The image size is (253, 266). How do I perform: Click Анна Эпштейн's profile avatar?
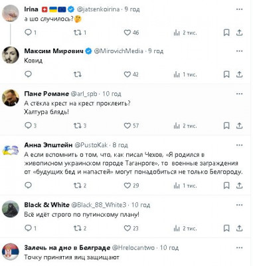point(11,150)
